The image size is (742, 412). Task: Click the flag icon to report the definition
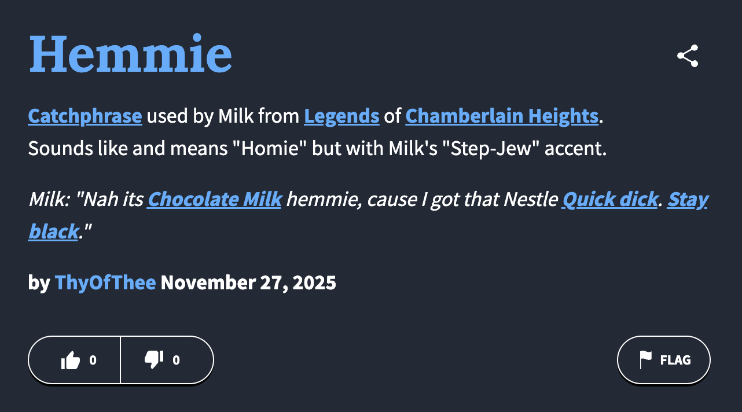pyautogui.click(x=645, y=360)
